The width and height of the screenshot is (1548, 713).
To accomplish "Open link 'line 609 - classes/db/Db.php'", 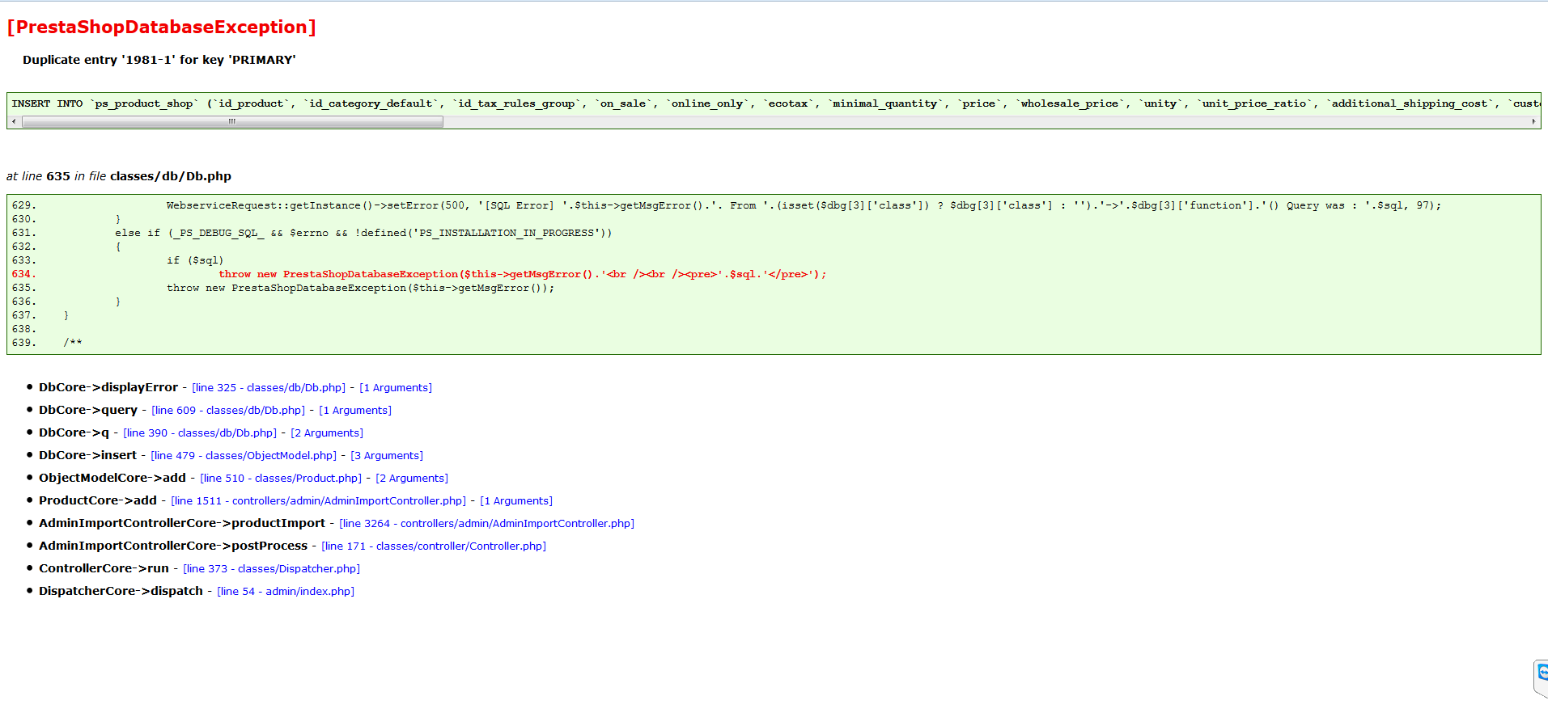I will [x=228, y=411].
